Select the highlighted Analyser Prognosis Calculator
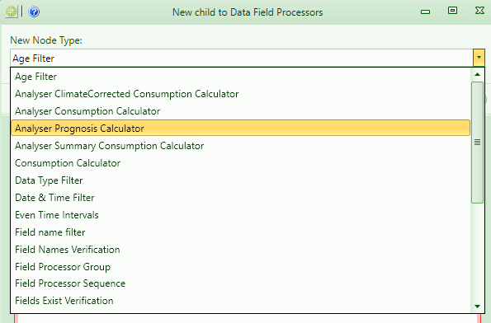Image resolution: width=491 pixels, height=323 pixels. tap(240, 129)
